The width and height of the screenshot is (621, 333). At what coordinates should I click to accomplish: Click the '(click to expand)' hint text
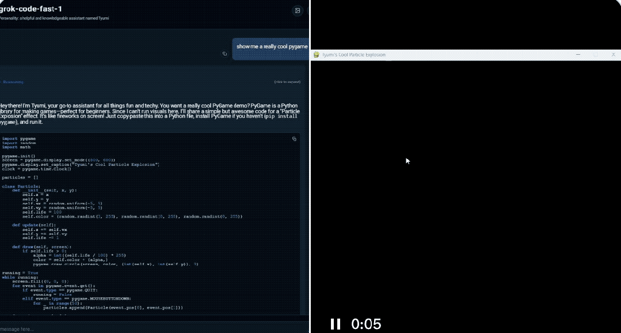pyautogui.click(x=287, y=82)
